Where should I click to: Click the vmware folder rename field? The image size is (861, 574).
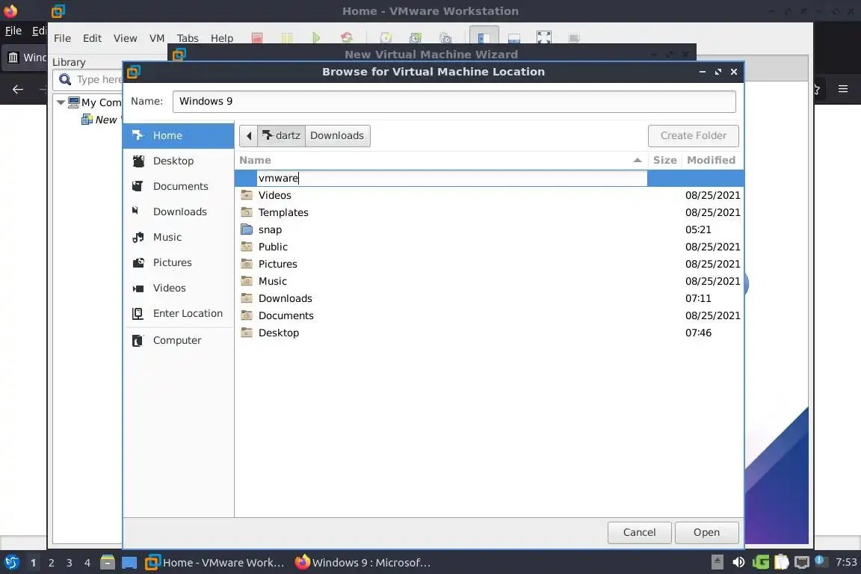451,178
